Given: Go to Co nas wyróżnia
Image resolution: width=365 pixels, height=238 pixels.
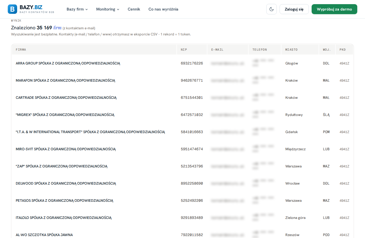Looking at the screenshot, I should tap(163, 9).
